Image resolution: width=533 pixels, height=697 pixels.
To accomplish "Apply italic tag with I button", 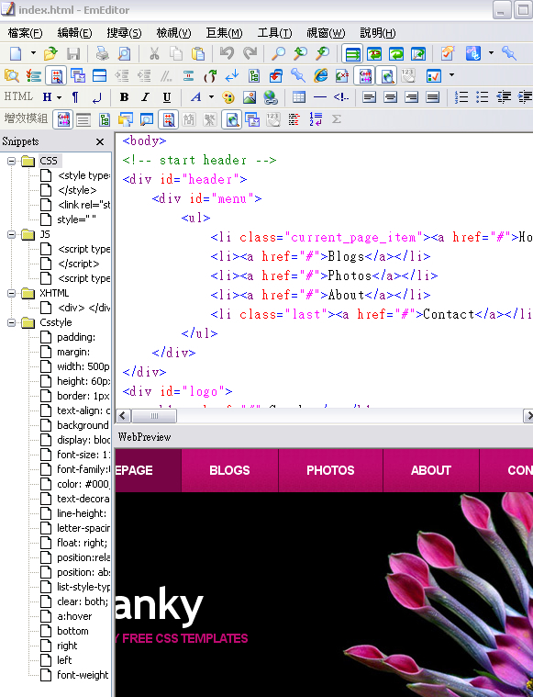I will pyautogui.click(x=145, y=97).
